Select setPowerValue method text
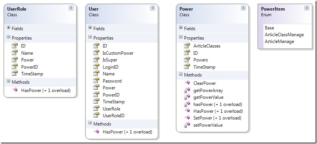The image size is (317, 144). tap(208, 125)
